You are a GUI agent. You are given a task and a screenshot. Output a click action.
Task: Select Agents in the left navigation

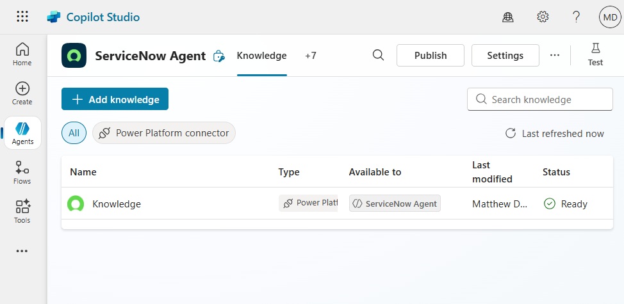coord(22,133)
